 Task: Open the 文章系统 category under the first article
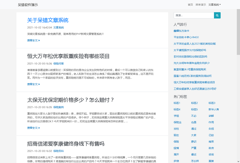coord(58,28)
